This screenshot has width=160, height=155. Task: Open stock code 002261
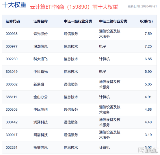coord(12,147)
